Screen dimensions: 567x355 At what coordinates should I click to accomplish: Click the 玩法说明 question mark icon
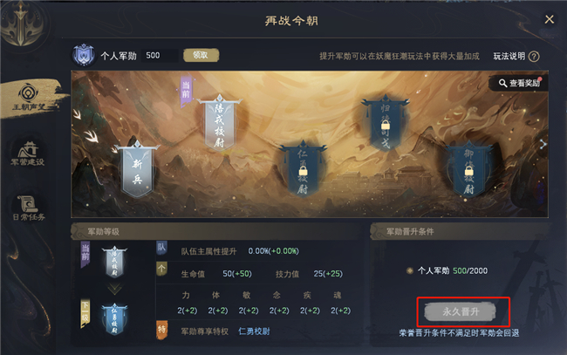coord(534,57)
